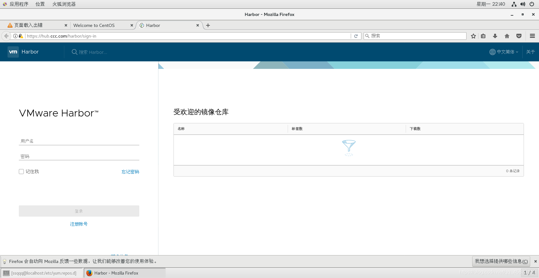The image size is (539, 278).
Task: Switch to the Welcome to CentOS tab
Action: (x=102, y=25)
